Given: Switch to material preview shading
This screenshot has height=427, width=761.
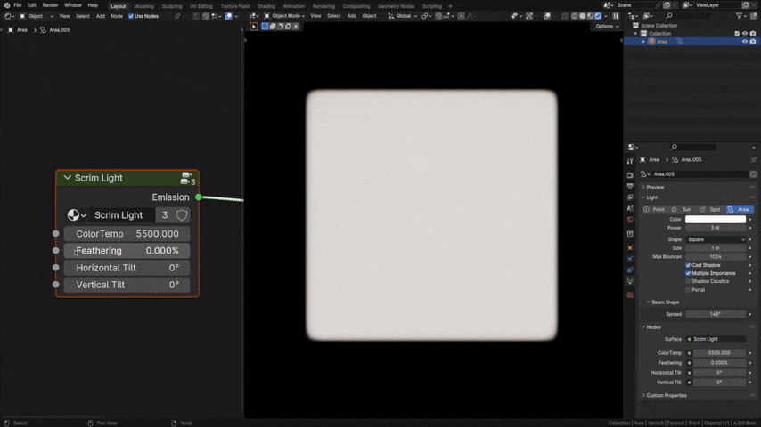Looking at the screenshot, I should point(590,16).
